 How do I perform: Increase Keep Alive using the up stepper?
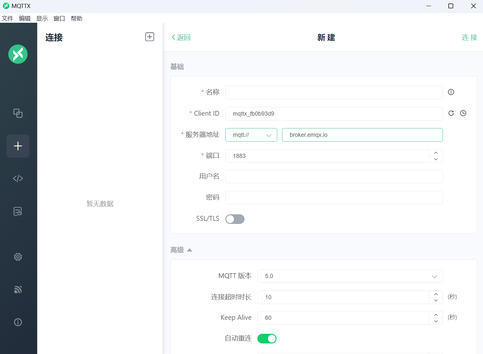pyautogui.click(x=436, y=315)
